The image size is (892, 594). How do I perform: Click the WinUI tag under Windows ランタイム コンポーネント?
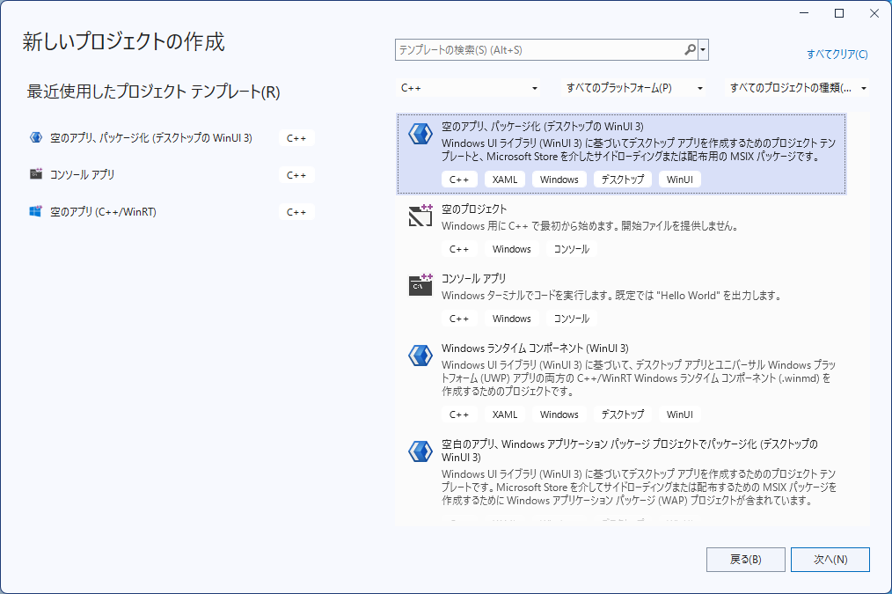click(x=680, y=414)
